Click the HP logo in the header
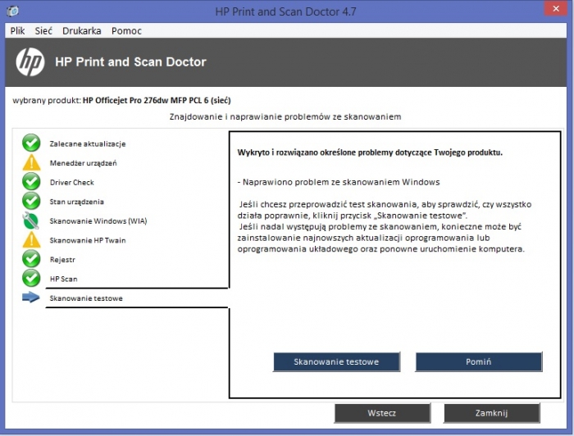Viewport: 574px width, 436px height. (x=30, y=61)
